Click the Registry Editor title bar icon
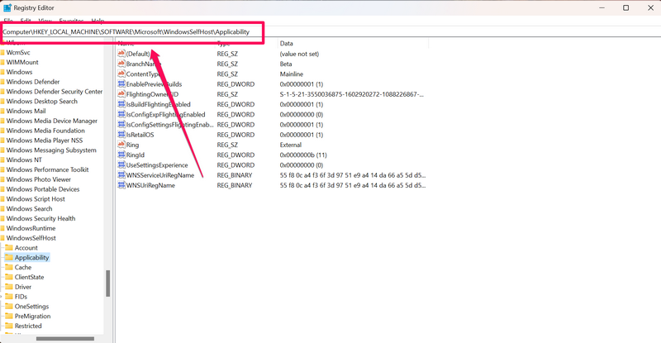This screenshot has width=661, height=343. [7, 7]
